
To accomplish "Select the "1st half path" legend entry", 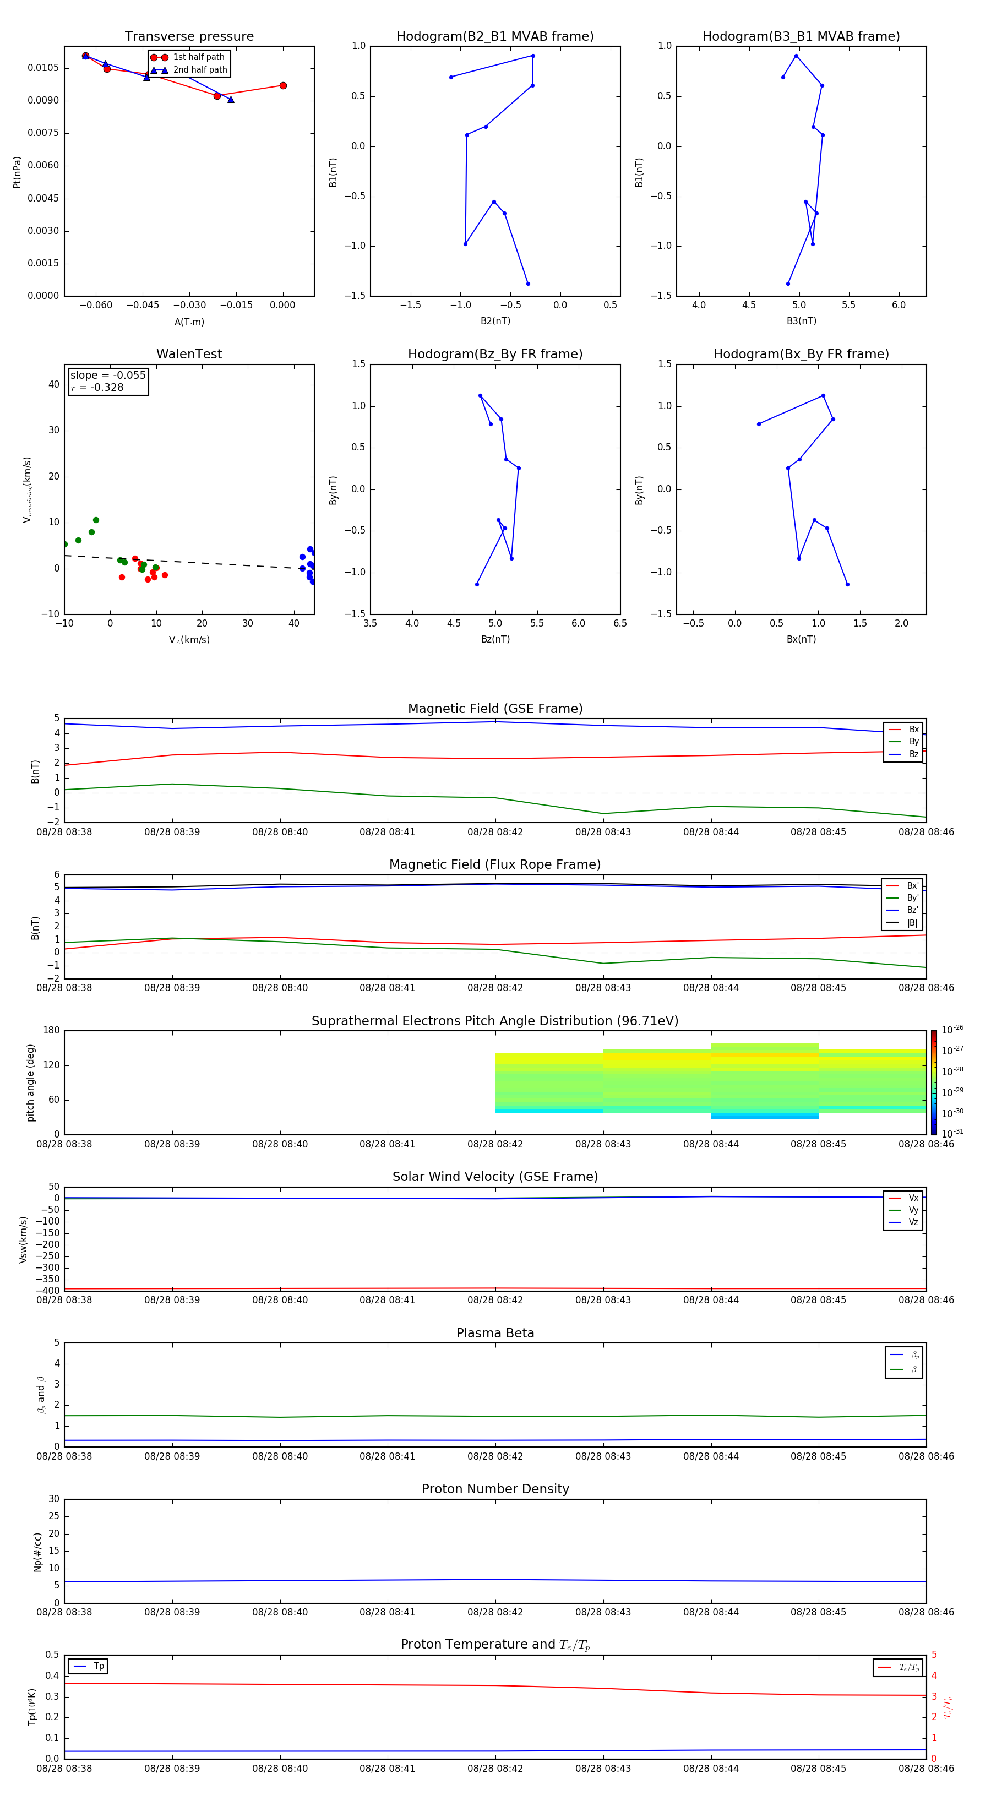I will [x=188, y=57].
